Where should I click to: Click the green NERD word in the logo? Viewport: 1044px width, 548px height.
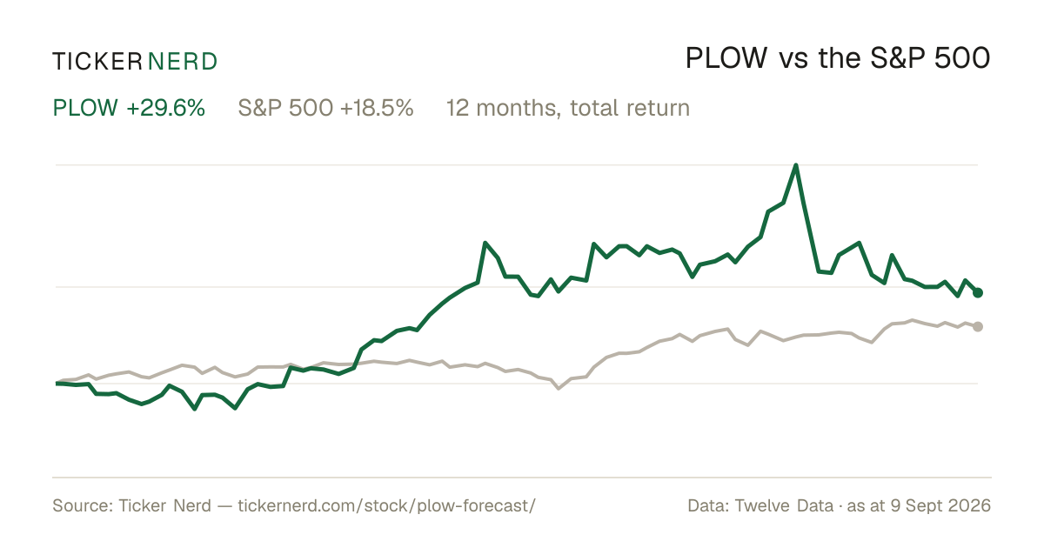[182, 61]
